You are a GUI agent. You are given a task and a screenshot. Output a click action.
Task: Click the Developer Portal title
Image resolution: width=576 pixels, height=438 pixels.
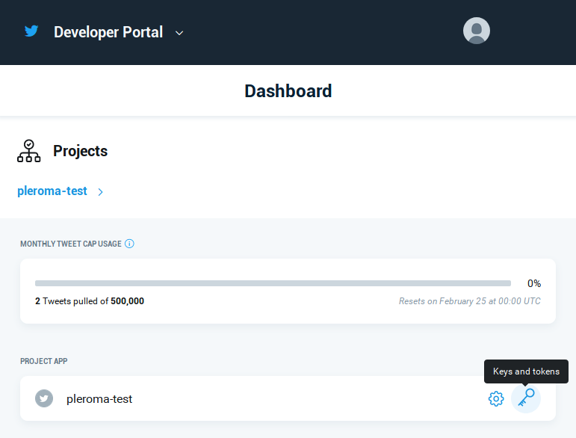(x=108, y=32)
